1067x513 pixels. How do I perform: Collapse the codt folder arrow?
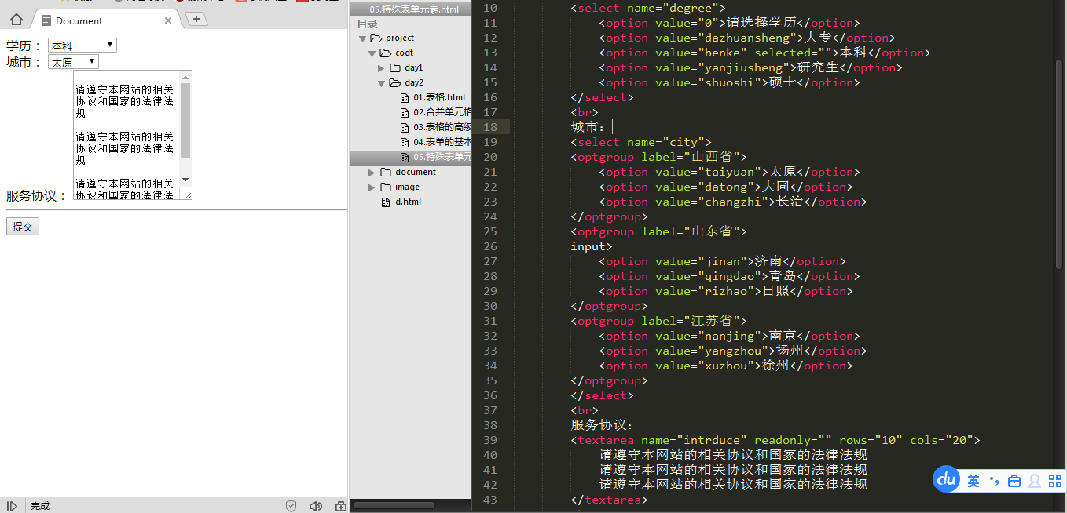(x=372, y=53)
